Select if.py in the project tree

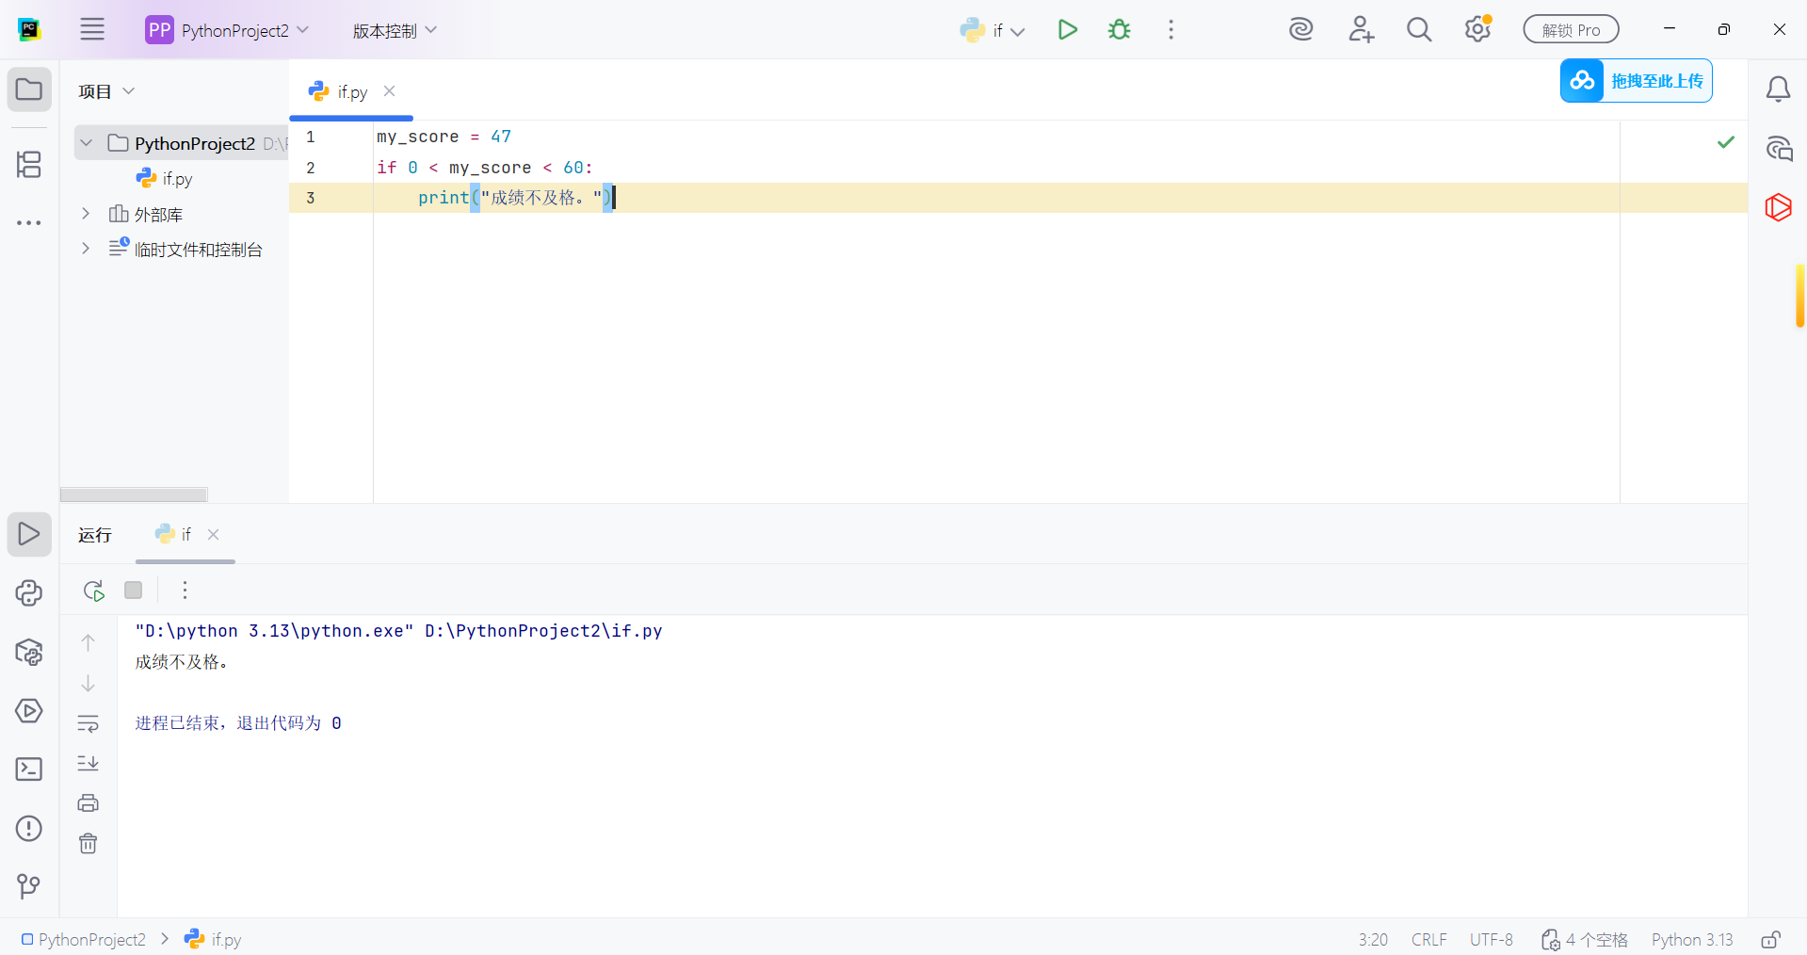[165, 178]
